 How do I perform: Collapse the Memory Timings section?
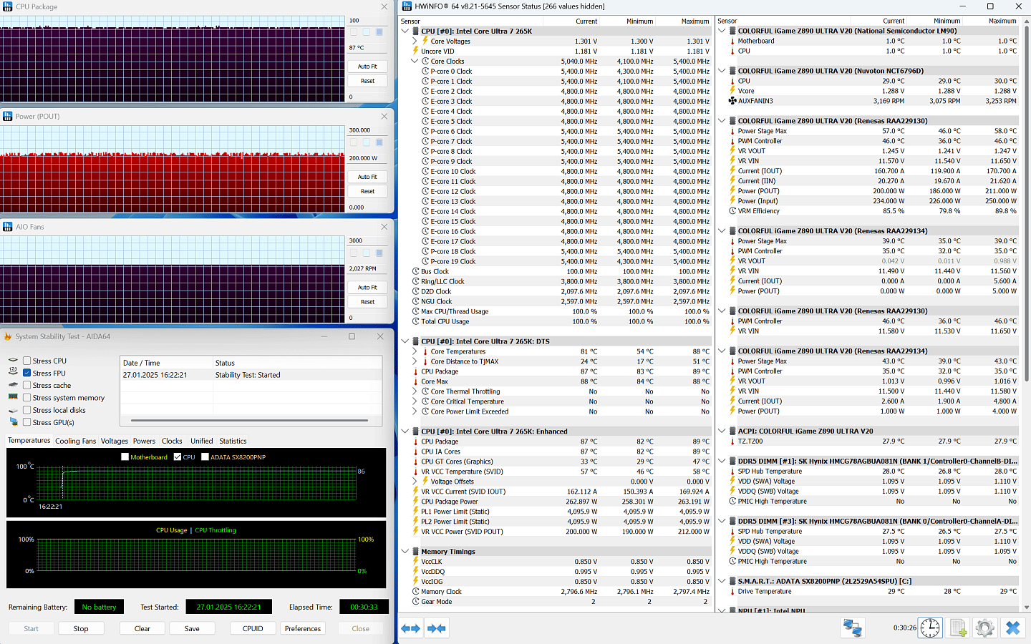tap(405, 552)
